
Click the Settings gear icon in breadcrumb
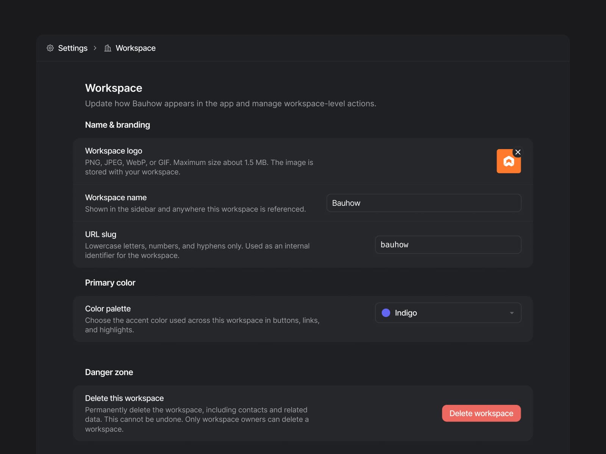pyautogui.click(x=50, y=48)
